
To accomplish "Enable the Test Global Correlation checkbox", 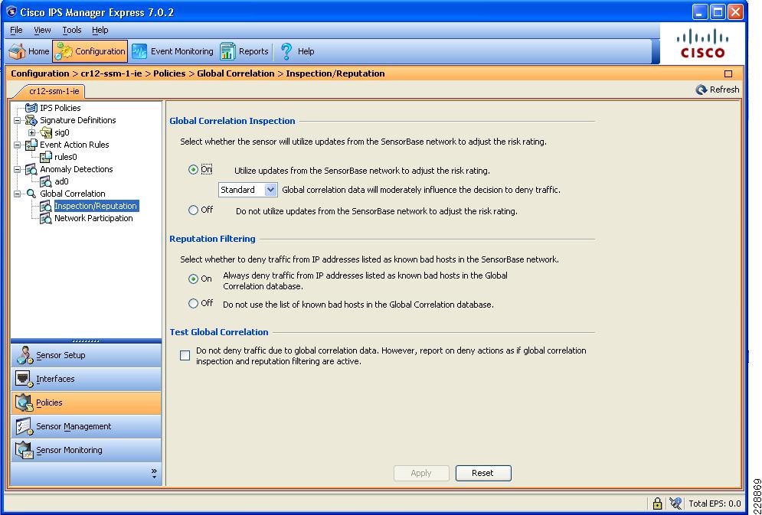I will [x=185, y=356].
